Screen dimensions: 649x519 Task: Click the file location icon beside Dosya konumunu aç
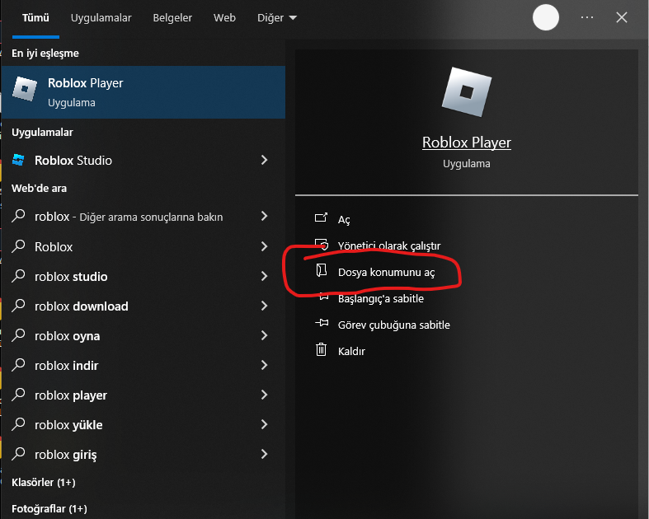(322, 270)
